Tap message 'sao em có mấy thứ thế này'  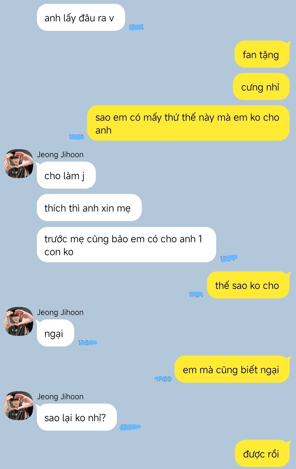click(188, 123)
